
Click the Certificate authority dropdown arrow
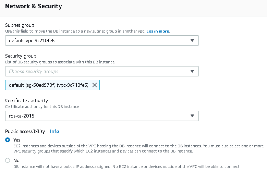pyautogui.click(x=192, y=116)
